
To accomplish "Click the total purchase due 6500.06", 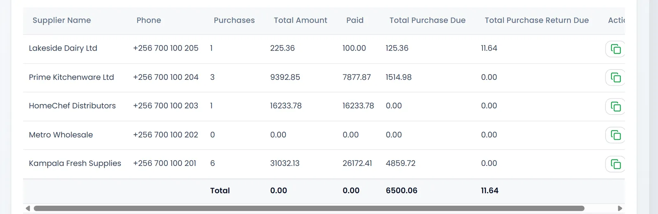I will click(x=401, y=191).
